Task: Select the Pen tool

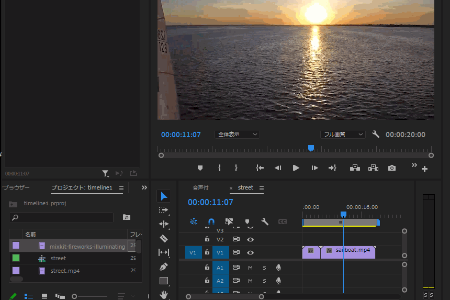Action: pyautogui.click(x=164, y=266)
